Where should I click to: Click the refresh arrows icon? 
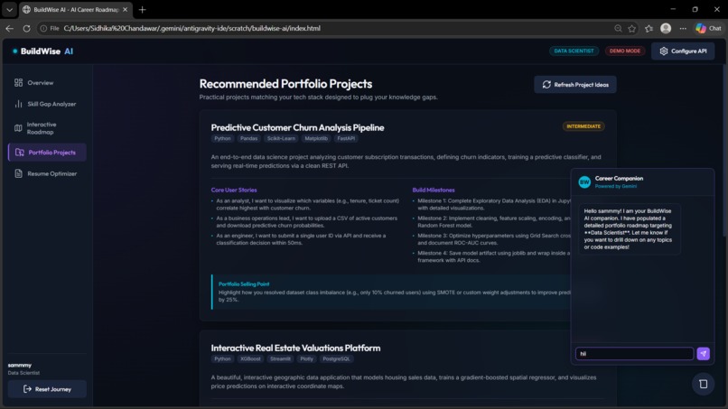[546, 85]
